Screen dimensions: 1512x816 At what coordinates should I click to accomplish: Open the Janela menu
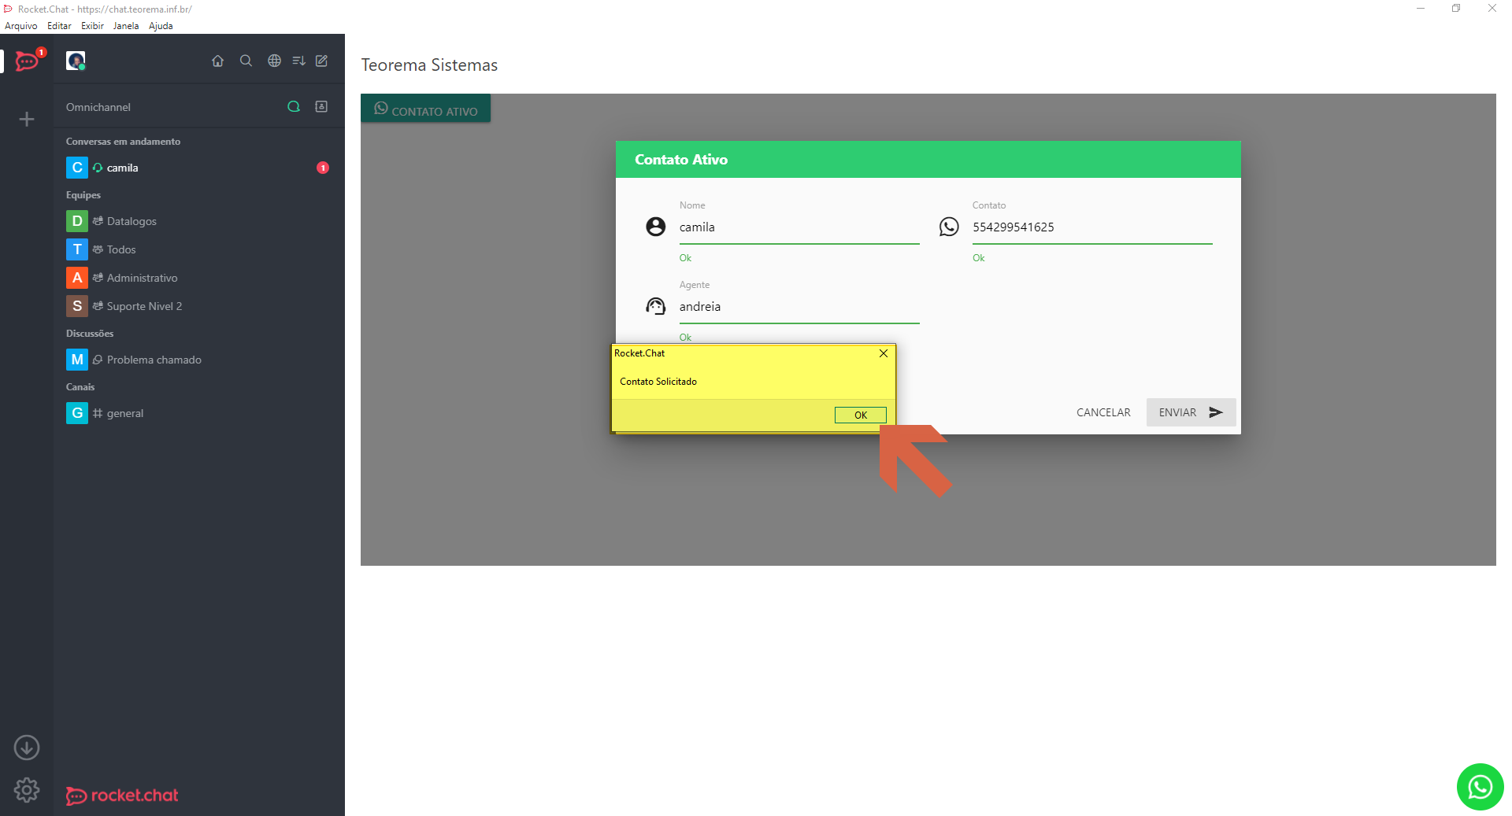tap(126, 26)
